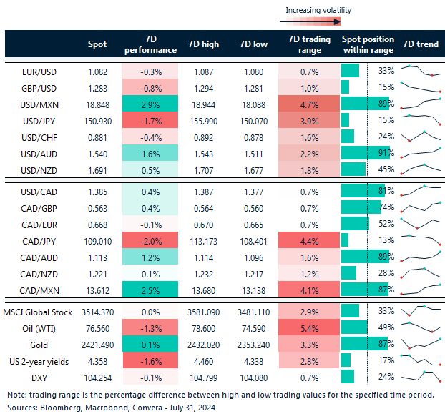Image resolution: width=445 pixels, height=419 pixels.
Task: Select the 7D performance column header
Action: coord(150,44)
